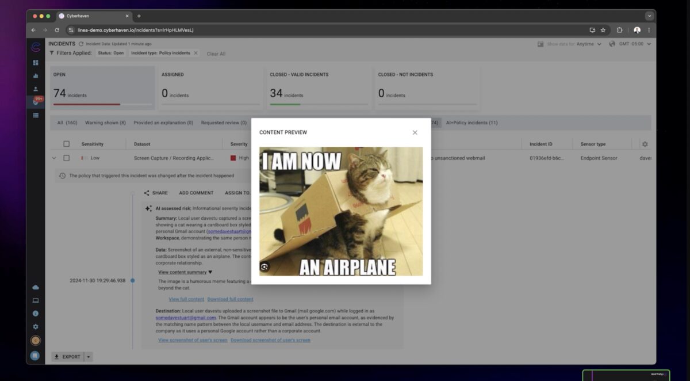Open the Chrome tab search dropdown
This screenshot has height=381, width=690.
tap(650, 16)
